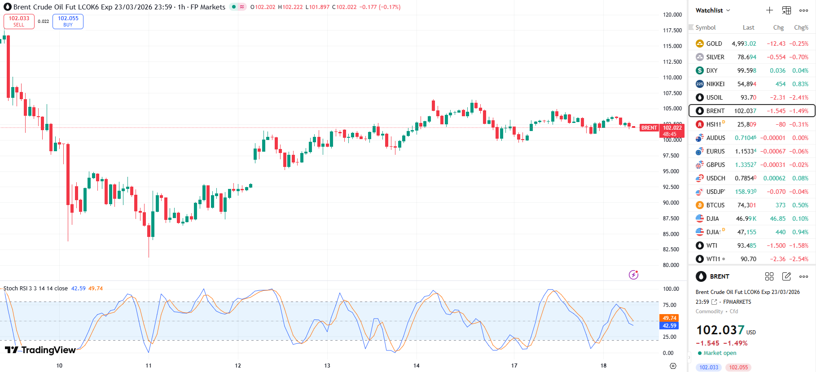Image resolution: width=816 pixels, height=372 pixels.
Task: Click the edit note icon beside BRENT details
Action: click(786, 276)
